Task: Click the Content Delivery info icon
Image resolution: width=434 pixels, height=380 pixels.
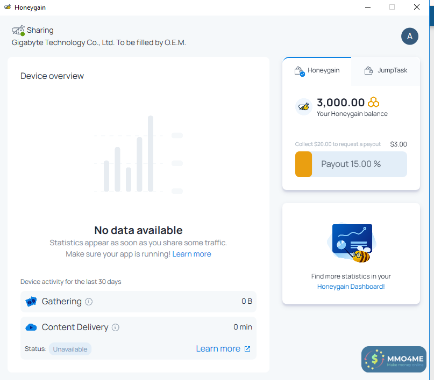Action: point(116,327)
